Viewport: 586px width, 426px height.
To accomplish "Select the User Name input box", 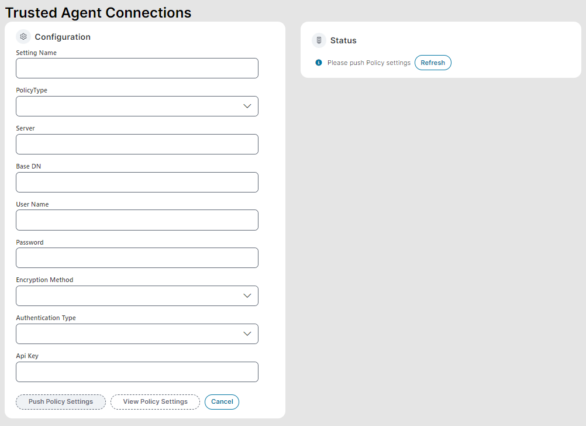I will coord(137,220).
